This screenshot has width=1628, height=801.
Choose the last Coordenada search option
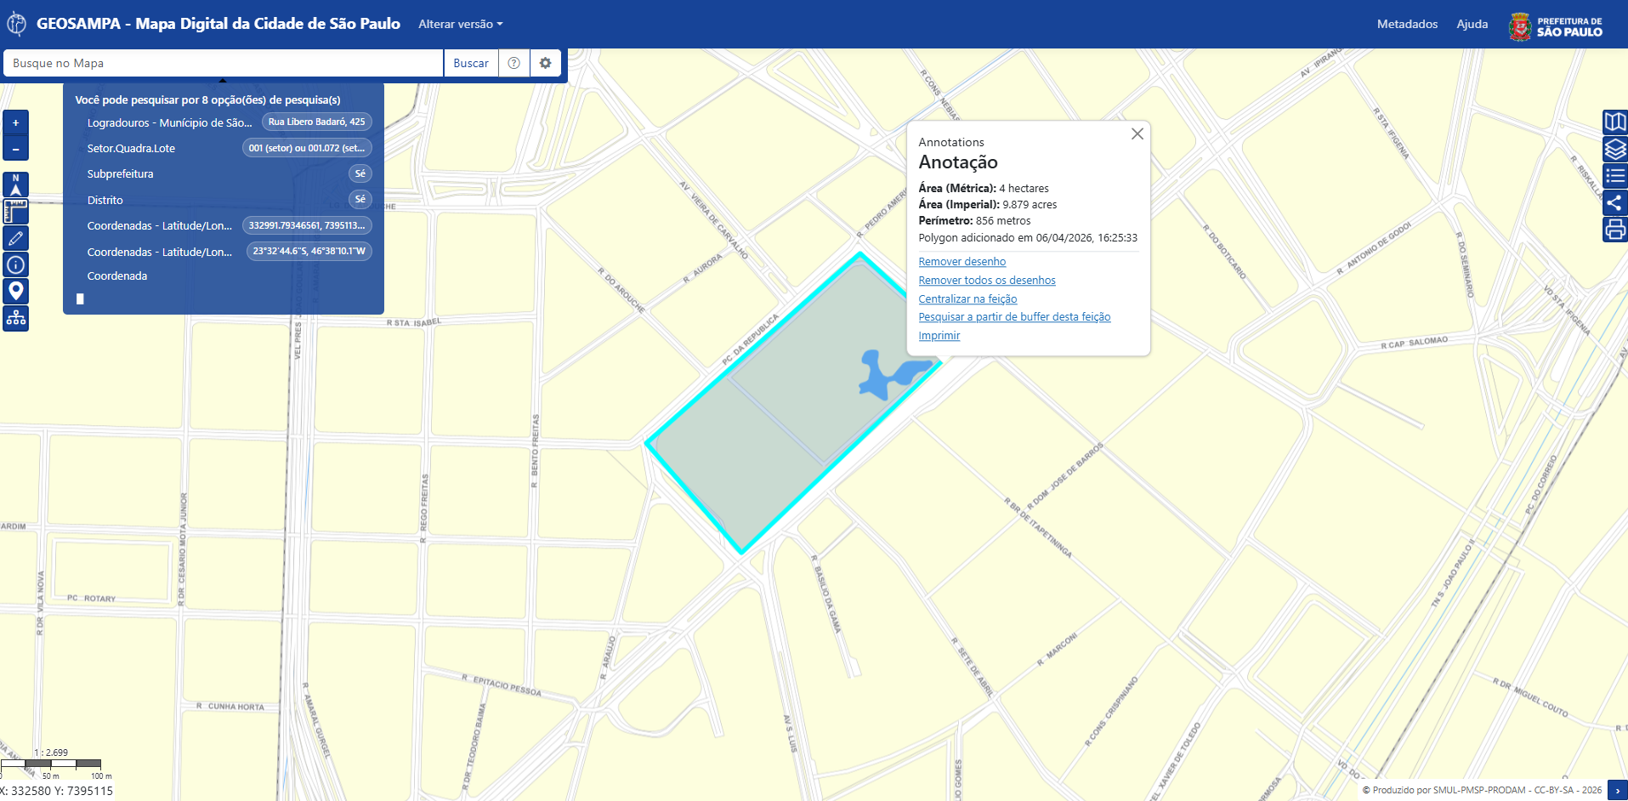pyautogui.click(x=116, y=276)
